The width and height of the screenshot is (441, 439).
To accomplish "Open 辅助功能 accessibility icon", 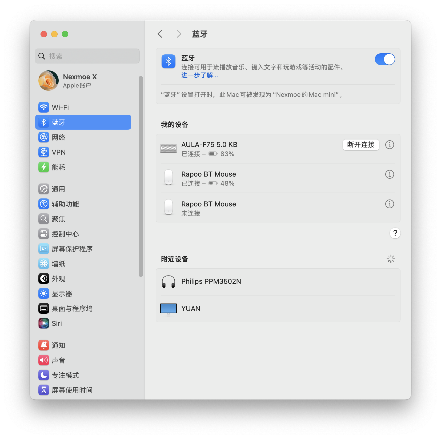I will (x=44, y=204).
